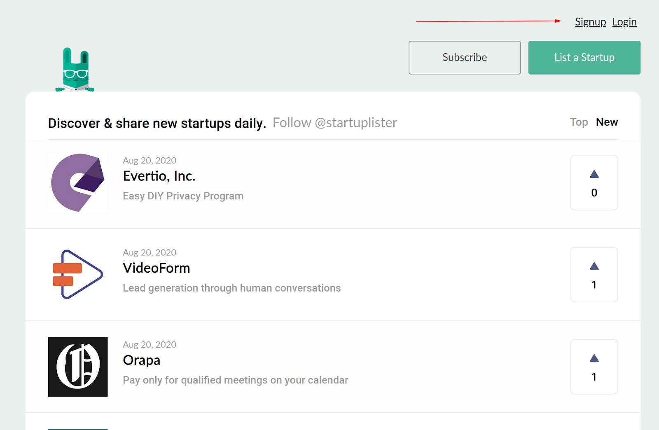This screenshot has width=659, height=430.
Task: Open the Orapa listing title
Action: coord(141,360)
